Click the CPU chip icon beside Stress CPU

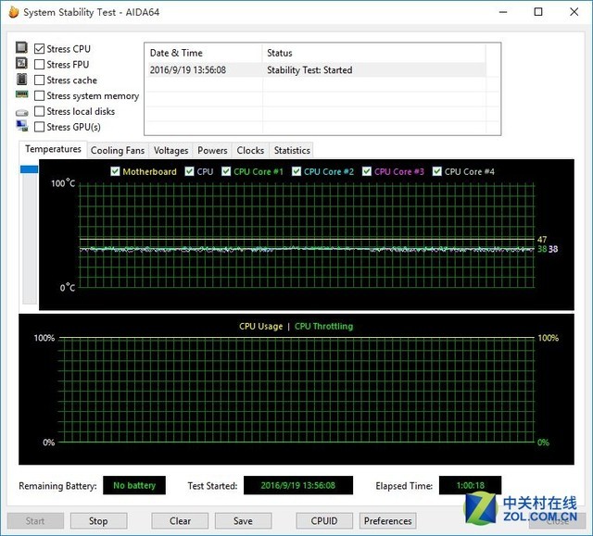21,47
